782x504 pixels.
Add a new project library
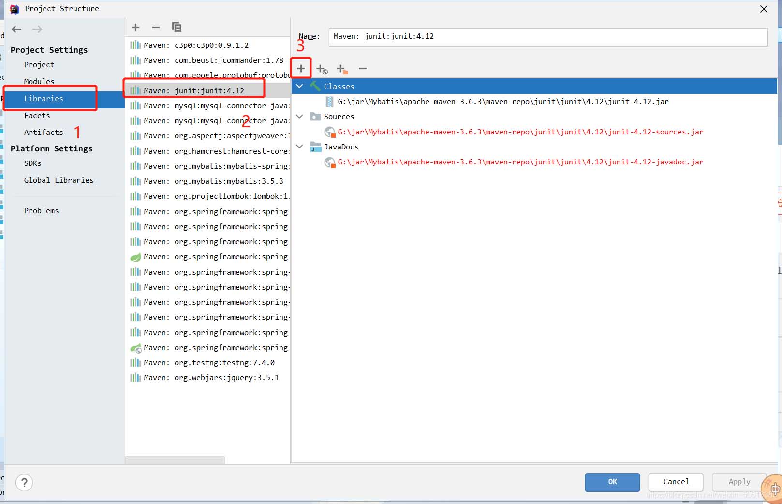[135, 27]
